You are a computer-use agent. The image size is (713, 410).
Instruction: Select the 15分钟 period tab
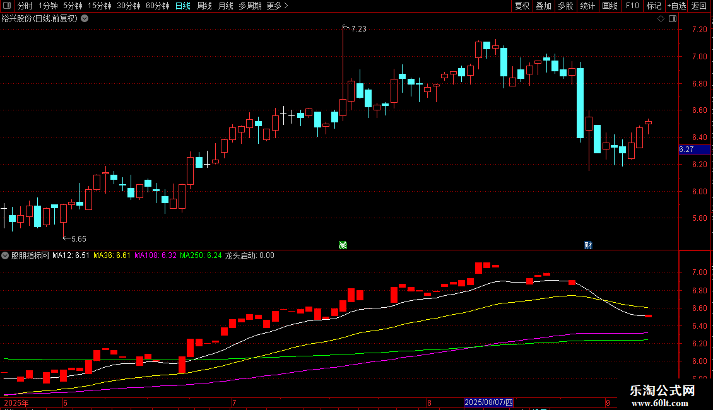(100, 6)
